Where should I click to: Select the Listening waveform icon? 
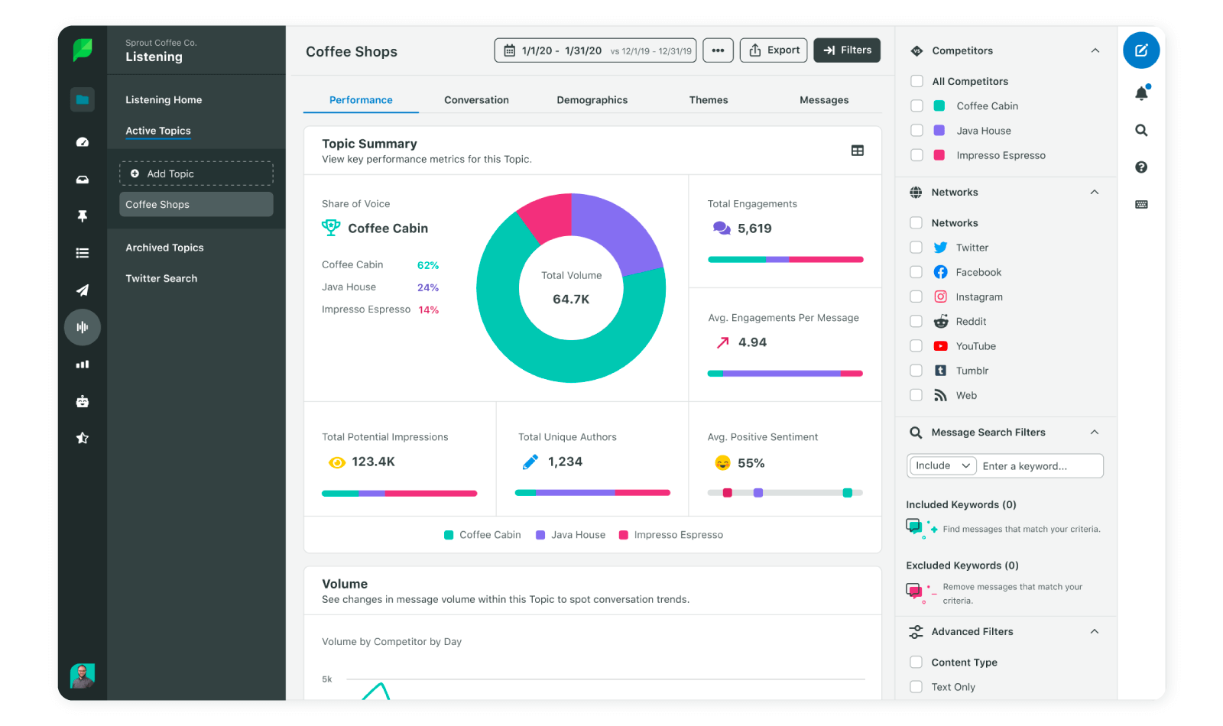point(82,327)
